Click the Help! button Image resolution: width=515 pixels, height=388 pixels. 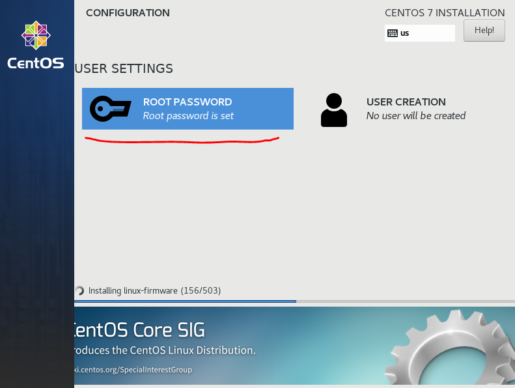coord(484,31)
